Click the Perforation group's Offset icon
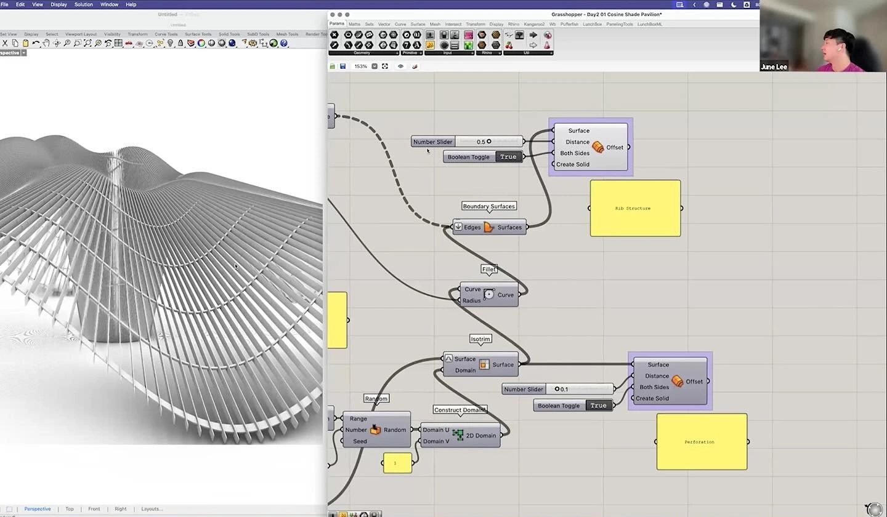Image resolution: width=887 pixels, height=517 pixels. click(x=677, y=382)
